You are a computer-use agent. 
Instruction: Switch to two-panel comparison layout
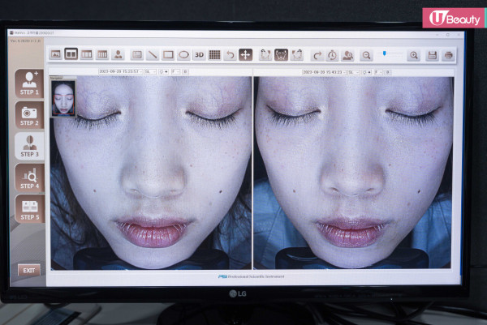click(71, 54)
